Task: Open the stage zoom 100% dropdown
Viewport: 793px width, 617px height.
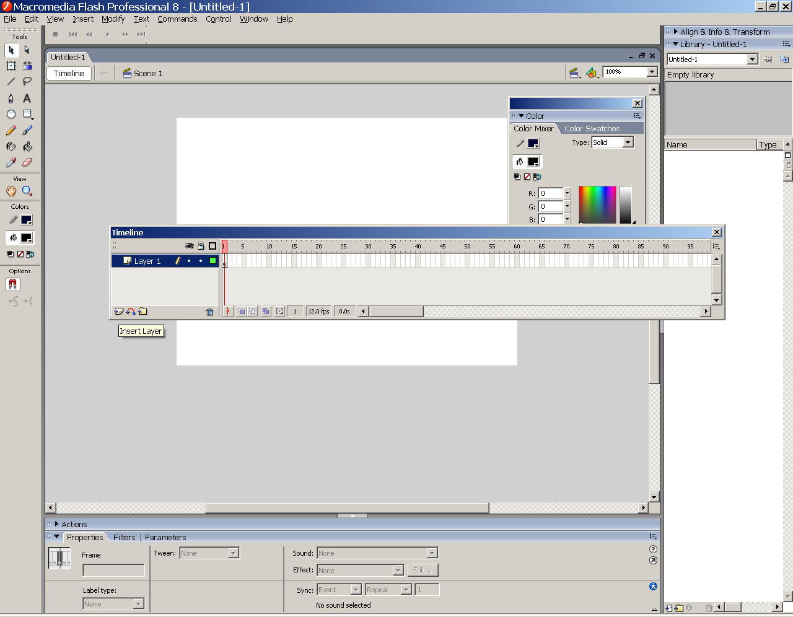Action: (x=652, y=72)
